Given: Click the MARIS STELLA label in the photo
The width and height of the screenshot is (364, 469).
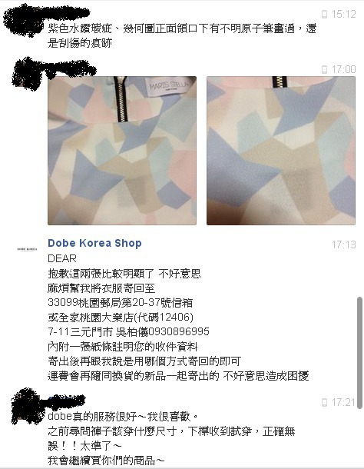Looking at the screenshot, I should 170,85.
